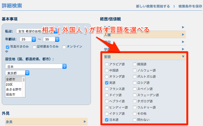The height and width of the screenshot is (126, 203).
Task: Click 新しい検索を開始する link
Action: coord(153,6)
